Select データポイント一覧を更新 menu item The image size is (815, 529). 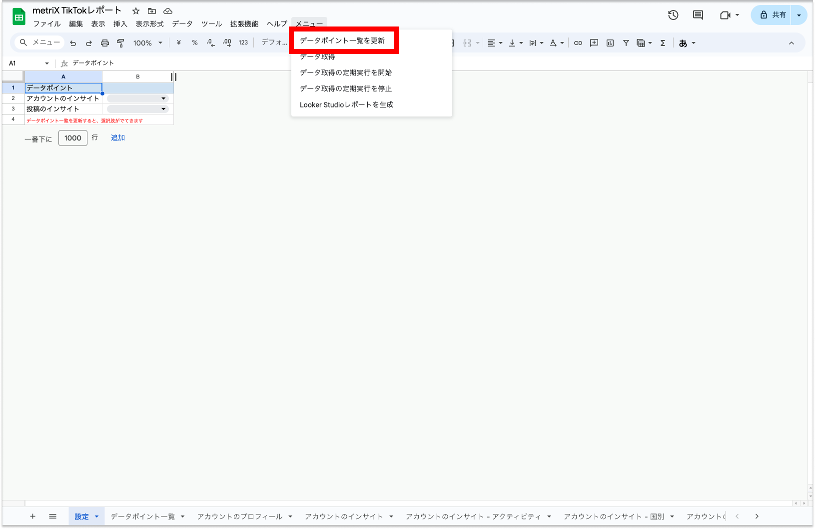point(342,40)
